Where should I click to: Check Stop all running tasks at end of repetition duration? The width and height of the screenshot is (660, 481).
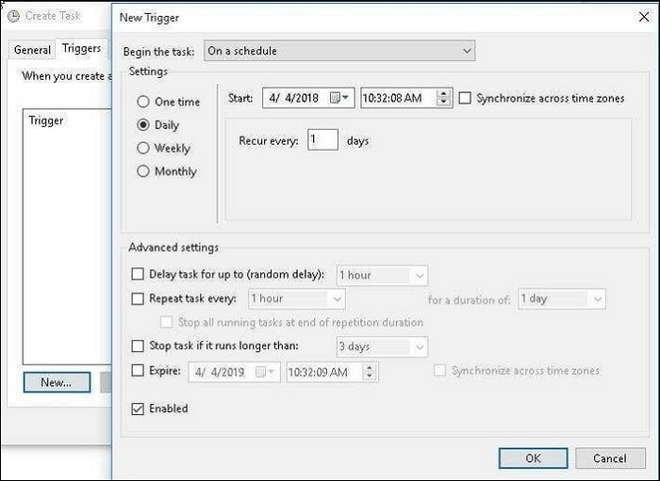[167, 322]
